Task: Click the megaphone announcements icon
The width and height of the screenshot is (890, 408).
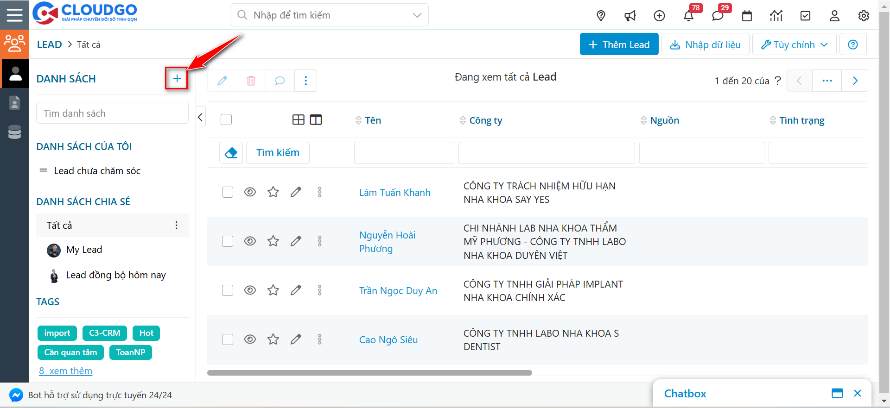Action: click(x=630, y=16)
